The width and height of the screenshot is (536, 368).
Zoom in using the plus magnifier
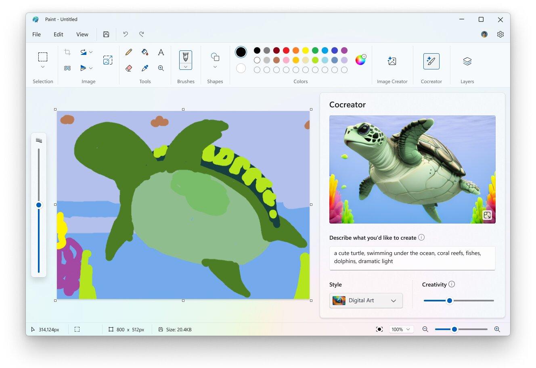(497, 329)
